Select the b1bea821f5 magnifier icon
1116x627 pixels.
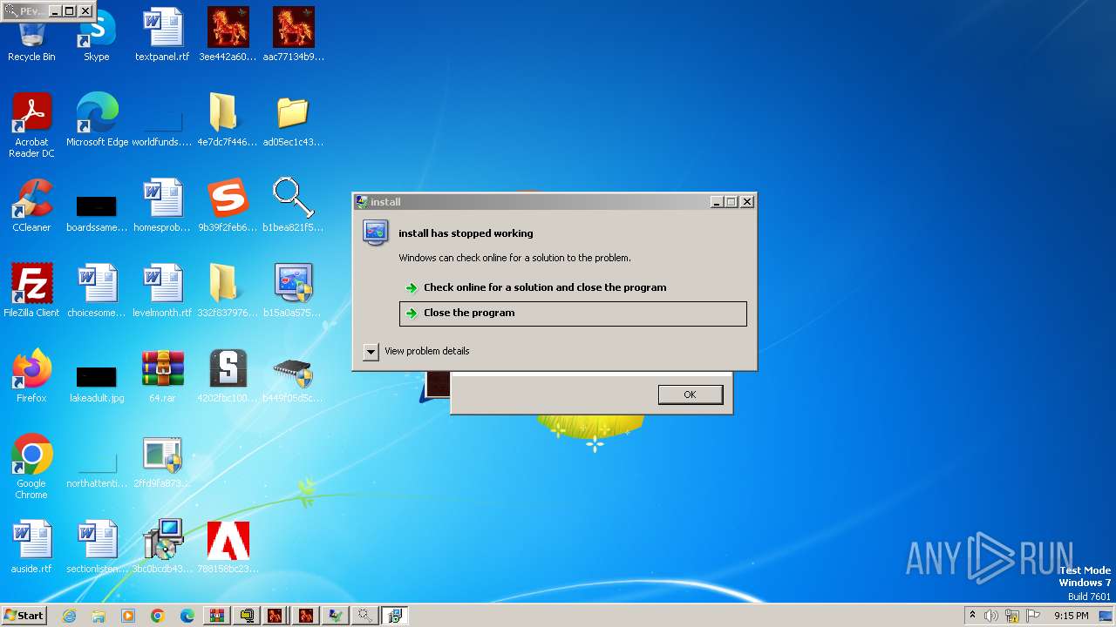click(293, 206)
